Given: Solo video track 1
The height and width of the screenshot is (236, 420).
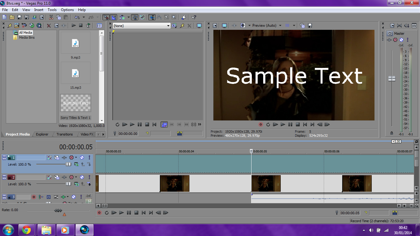Looking at the screenshot, I should 89,158.
